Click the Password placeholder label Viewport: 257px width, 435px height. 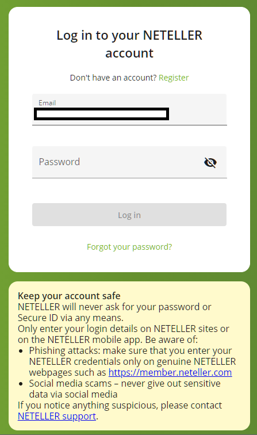(x=59, y=162)
